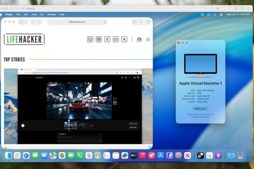Open the Downloads folder in the Dock
This screenshot has width=254, height=169.
point(231,155)
